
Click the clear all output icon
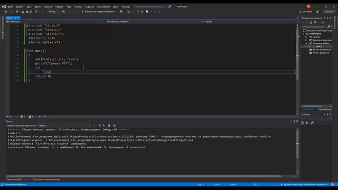click(109, 126)
